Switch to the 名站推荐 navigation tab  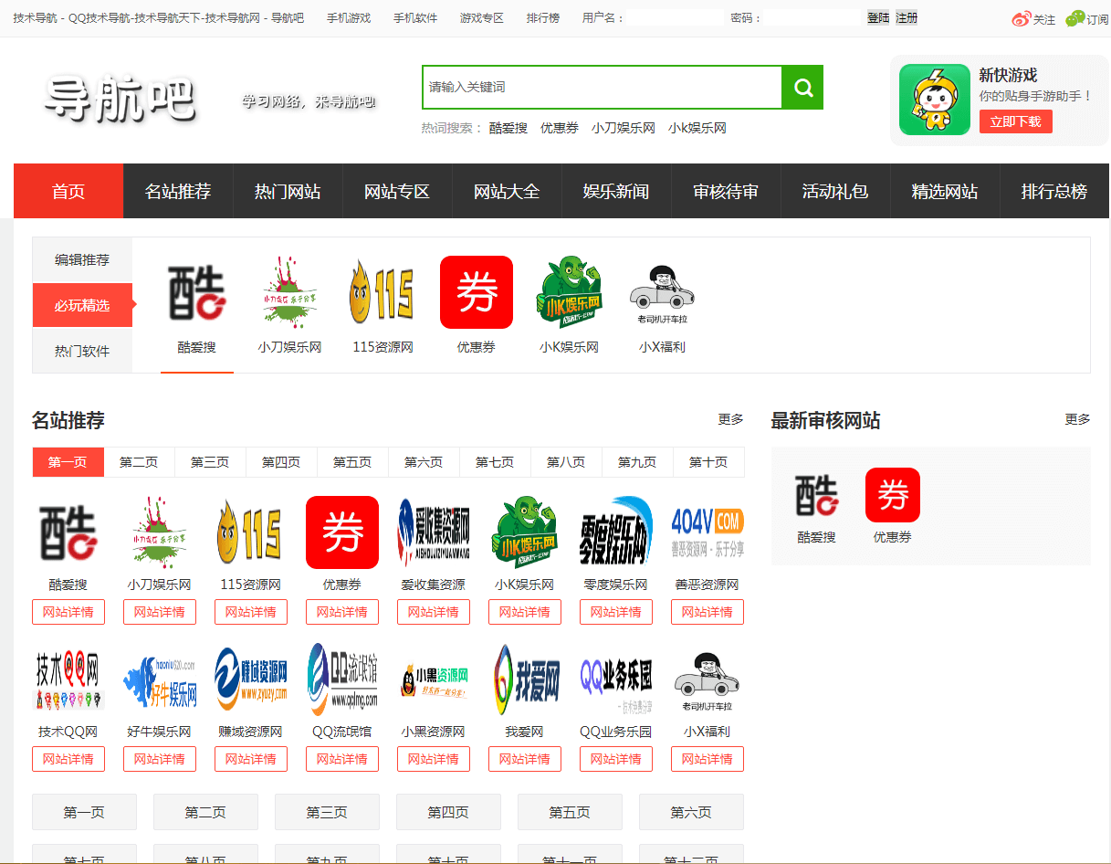178,191
